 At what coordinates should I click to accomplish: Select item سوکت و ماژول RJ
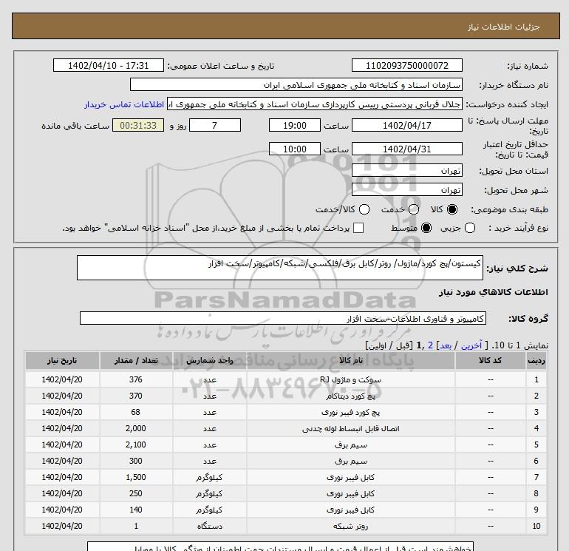pyautogui.click(x=350, y=380)
